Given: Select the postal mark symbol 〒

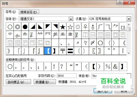Looking at the screenshot, I should coord(63,51).
